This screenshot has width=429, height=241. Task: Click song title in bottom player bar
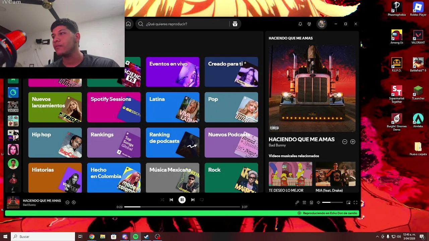(42, 200)
